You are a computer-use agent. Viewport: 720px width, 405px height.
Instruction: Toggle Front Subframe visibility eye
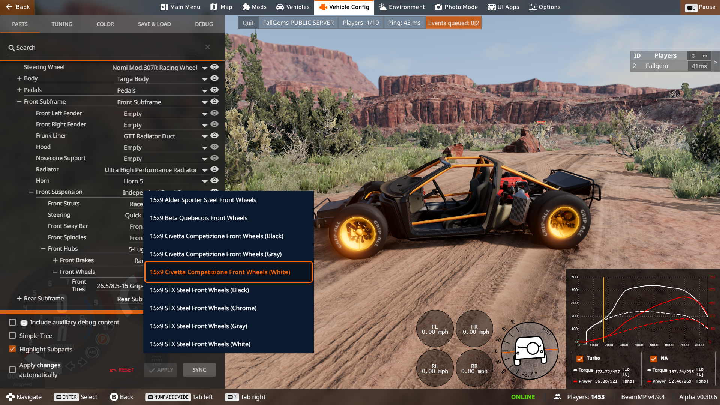click(x=214, y=101)
